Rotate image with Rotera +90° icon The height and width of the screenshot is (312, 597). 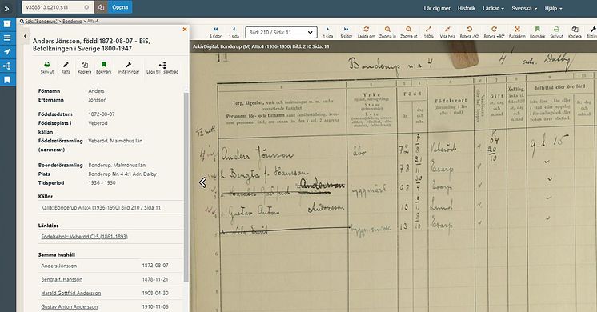(494, 30)
